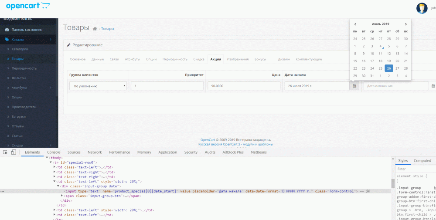436x220 pixels.
Task: Select the input product_special date_start line
Action: click(210, 191)
